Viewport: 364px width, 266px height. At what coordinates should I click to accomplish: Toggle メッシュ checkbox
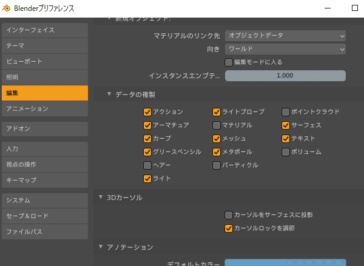coord(217,139)
